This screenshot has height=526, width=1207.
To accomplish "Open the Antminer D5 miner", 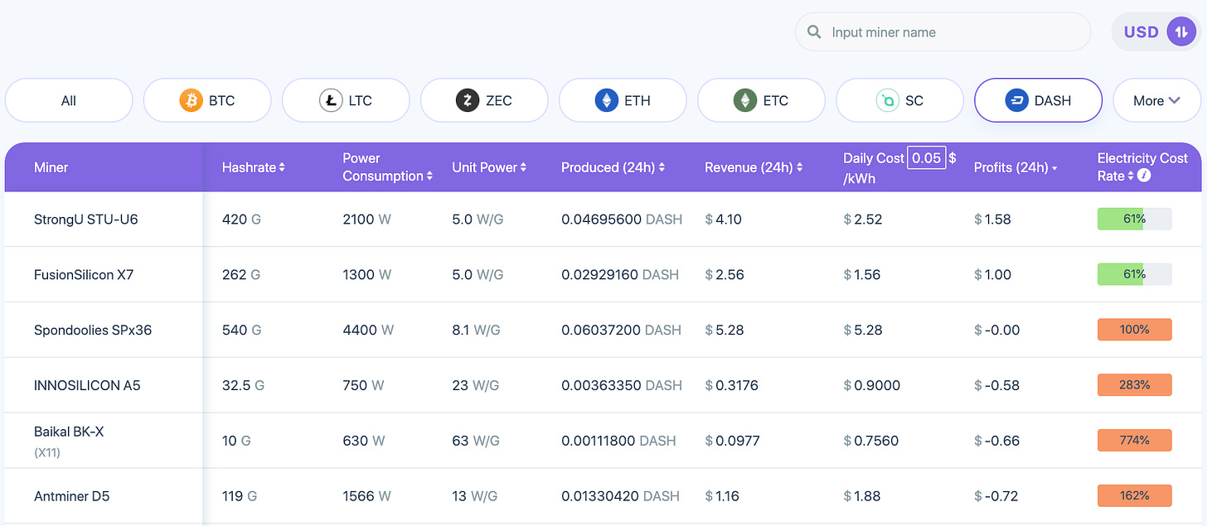I will (72, 496).
